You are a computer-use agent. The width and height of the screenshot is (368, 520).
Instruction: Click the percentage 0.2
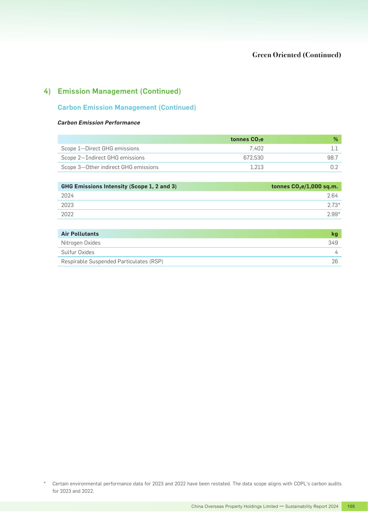[x=334, y=167]
